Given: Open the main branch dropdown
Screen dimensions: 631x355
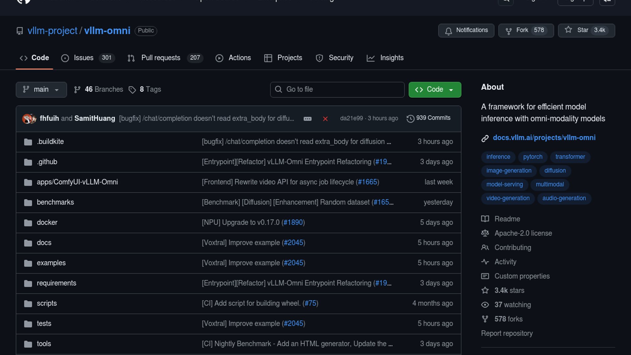Looking at the screenshot, I should (x=41, y=89).
